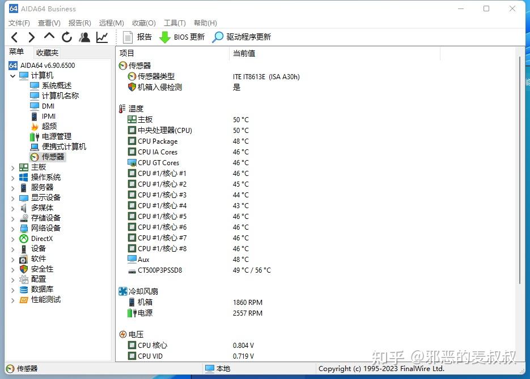The width and height of the screenshot is (530, 379).
Task: Click the Back navigation arrow
Action: click(14, 37)
